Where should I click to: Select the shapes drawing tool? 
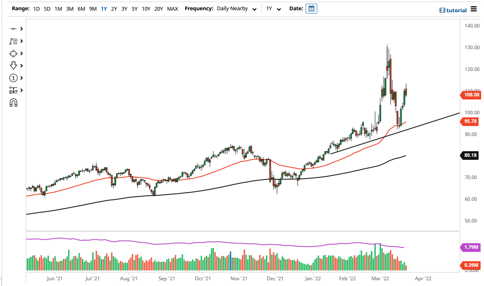[13, 53]
